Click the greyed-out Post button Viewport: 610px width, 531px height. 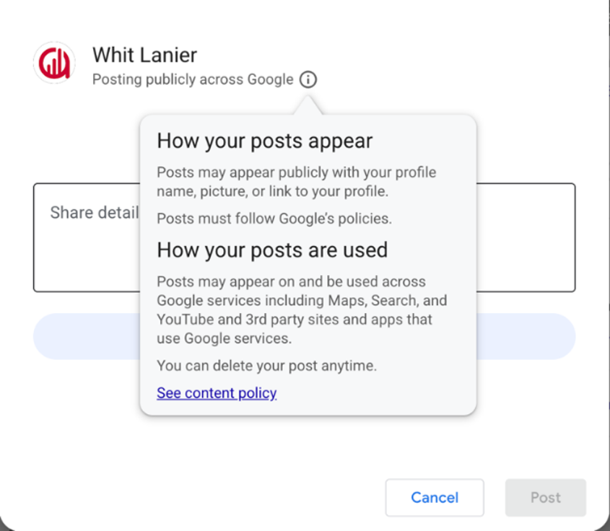pos(546,498)
